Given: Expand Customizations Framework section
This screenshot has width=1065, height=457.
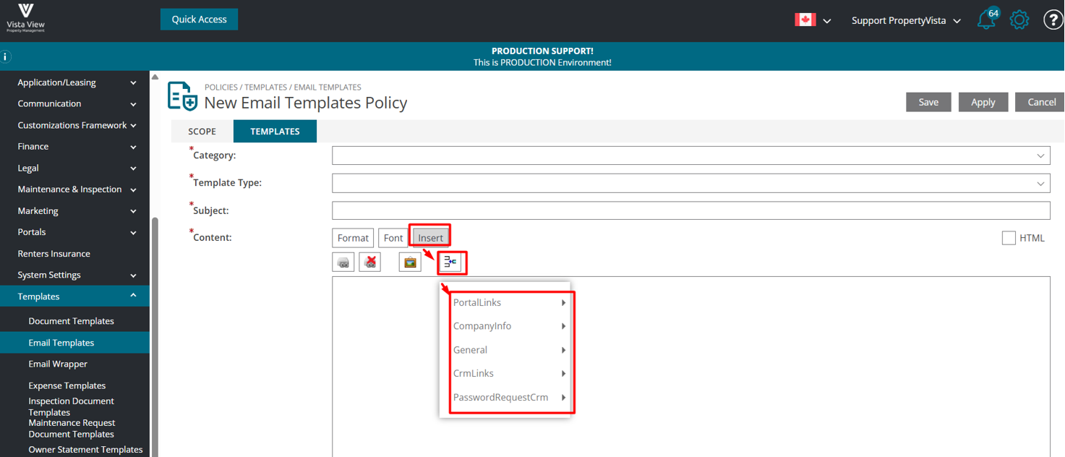Looking at the screenshot, I should coord(75,125).
